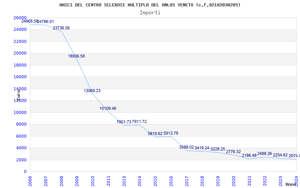The image size is (300, 188).
Task: Click the 'Anno' x-axis label
Action: [x=291, y=184]
